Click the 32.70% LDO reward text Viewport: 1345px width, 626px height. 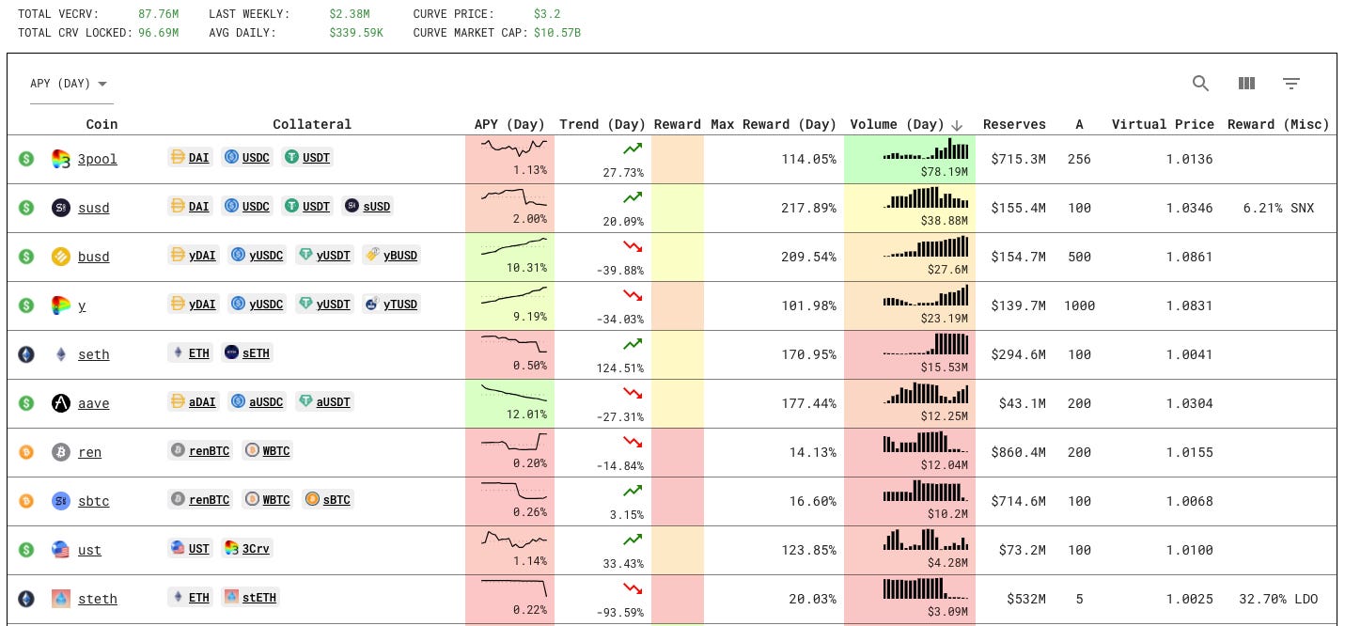tap(1278, 599)
